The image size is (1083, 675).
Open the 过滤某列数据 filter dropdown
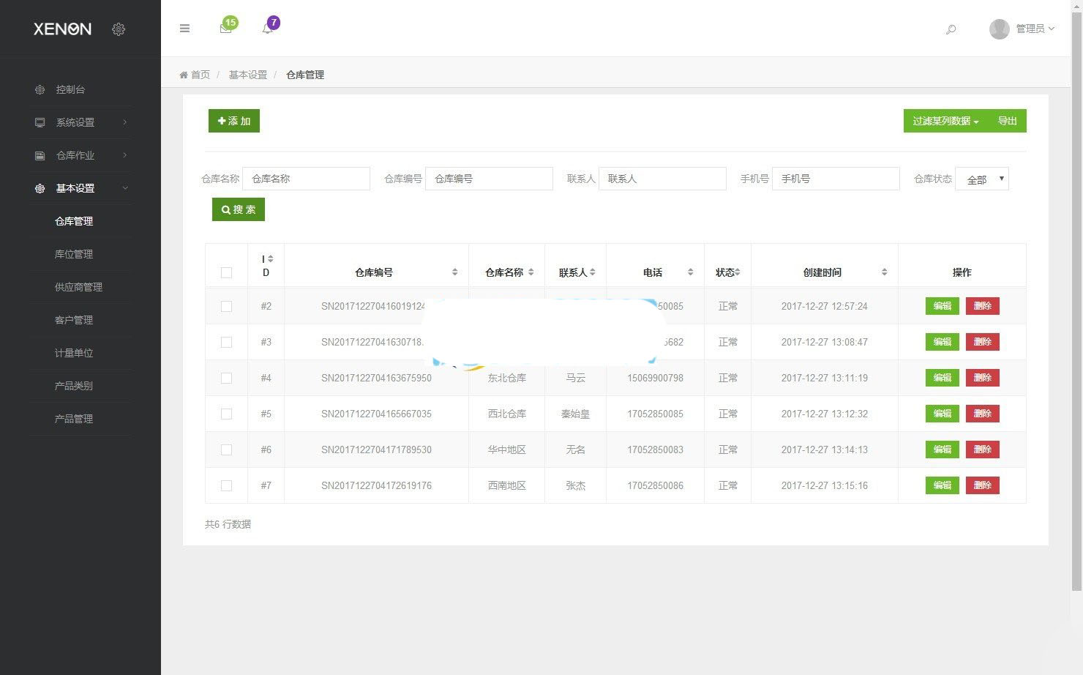pos(944,121)
